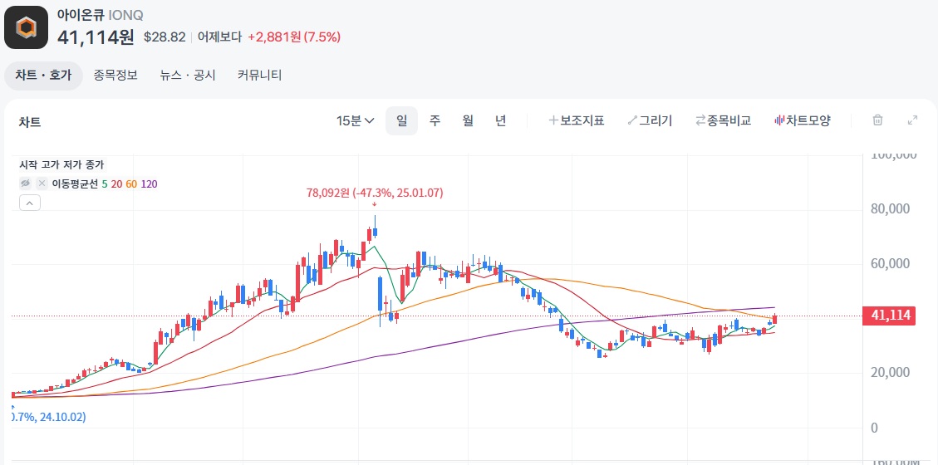The height and width of the screenshot is (465, 938).
Task: Click the 78,092원 high price marker
Action: (x=375, y=193)
